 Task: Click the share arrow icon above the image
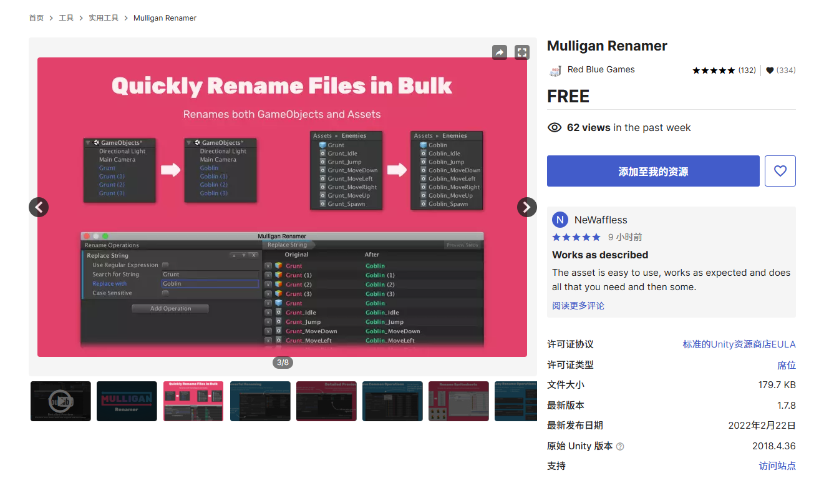tap(499, 52)
